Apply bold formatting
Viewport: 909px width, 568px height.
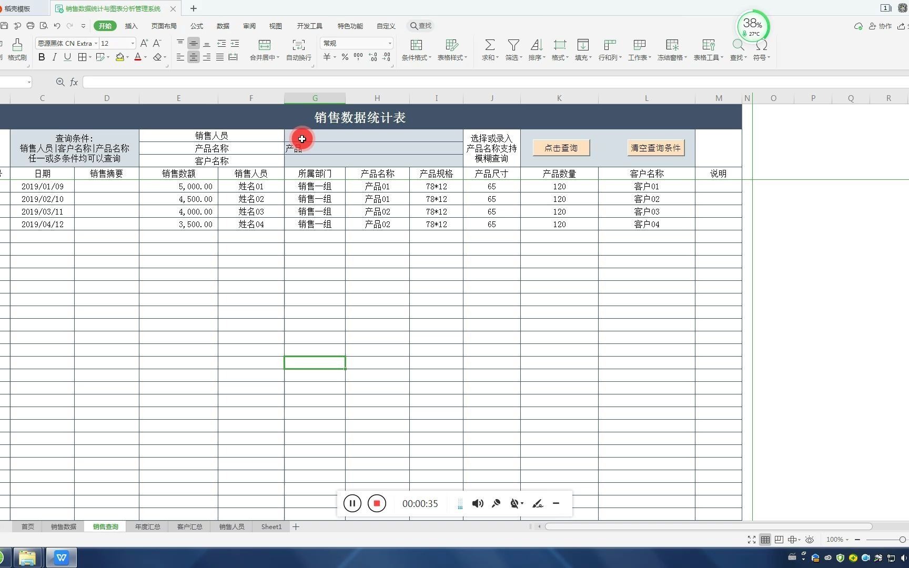click(x=42, y=57)
